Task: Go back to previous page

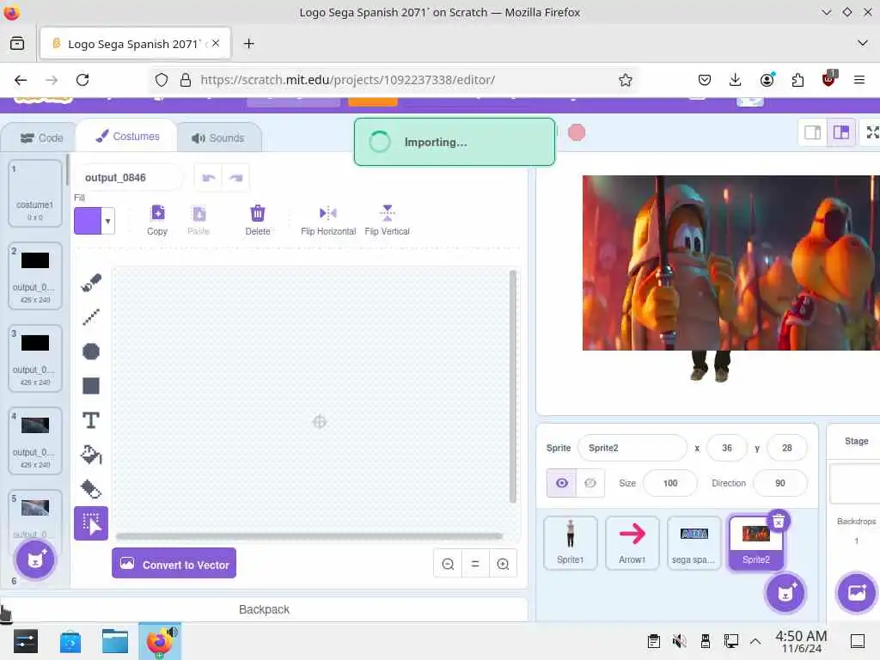Action: (21, 80)
